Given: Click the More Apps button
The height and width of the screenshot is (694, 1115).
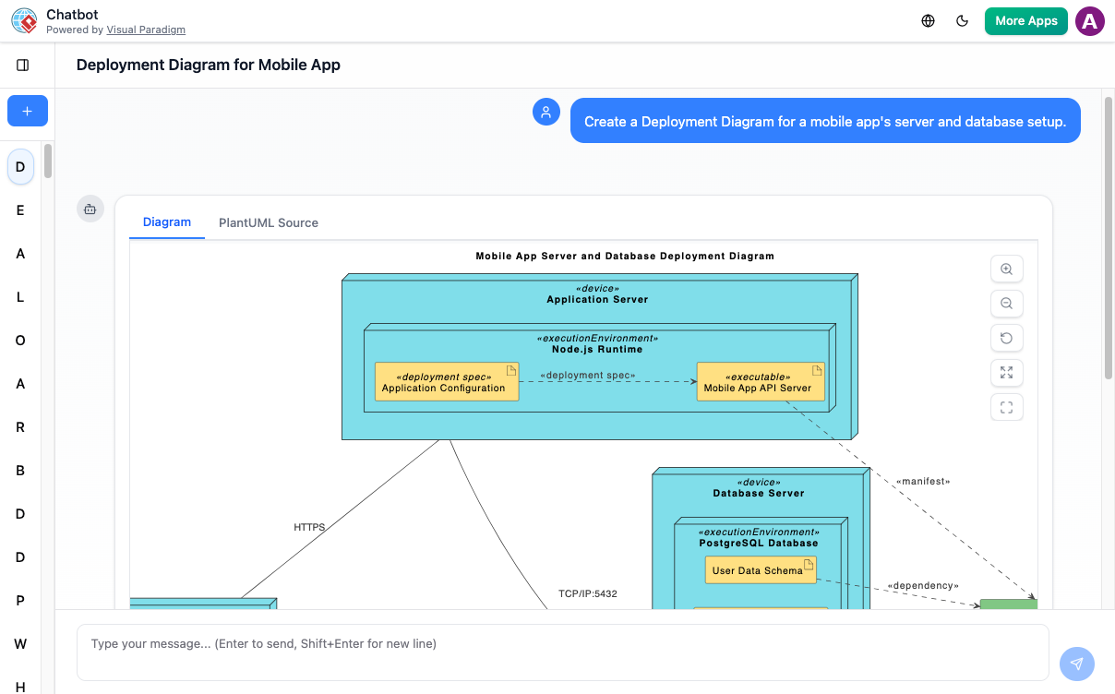Looking at the screenshot, I should [x=1025, y=20].
